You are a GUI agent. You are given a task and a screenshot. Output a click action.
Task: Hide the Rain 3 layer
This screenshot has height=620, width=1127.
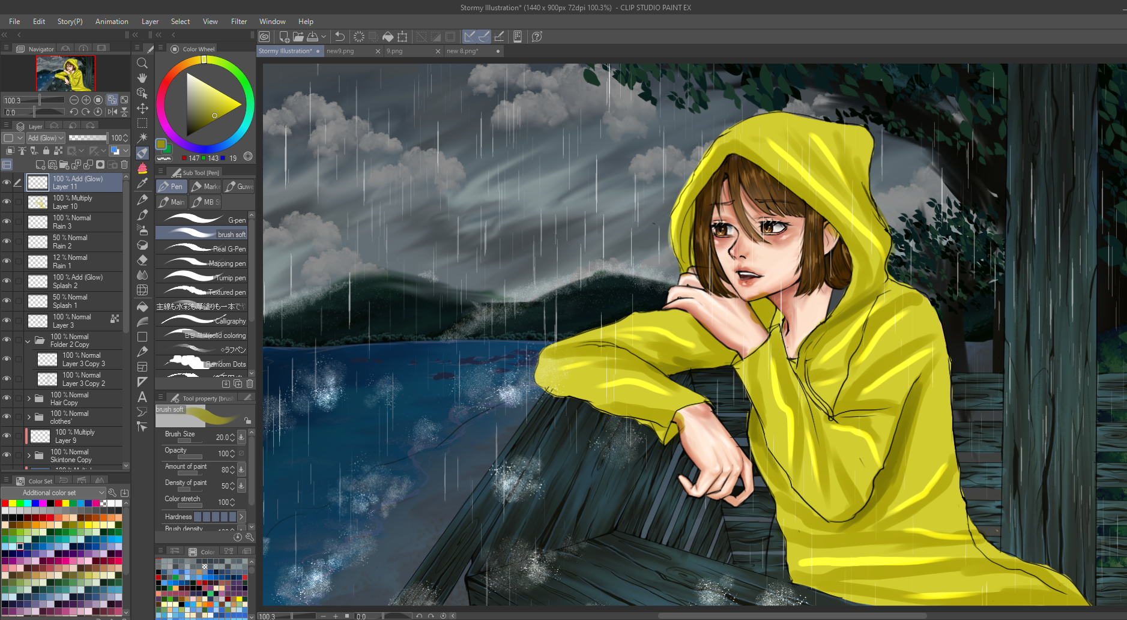[x=7, y=221]
